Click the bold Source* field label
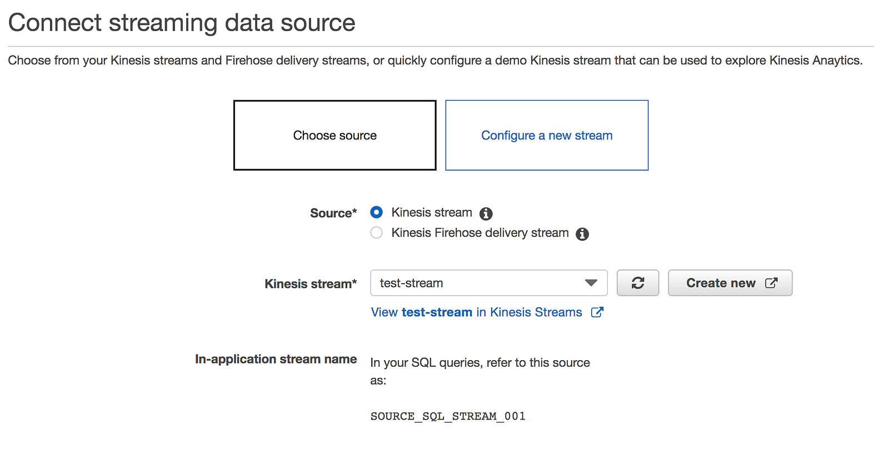The image size is (889, 449). point(333,213)
